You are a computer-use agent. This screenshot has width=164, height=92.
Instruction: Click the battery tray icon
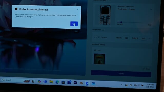click(142, 86)
